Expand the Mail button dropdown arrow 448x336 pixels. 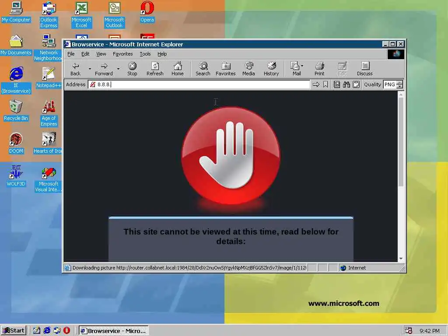(302, 66)
